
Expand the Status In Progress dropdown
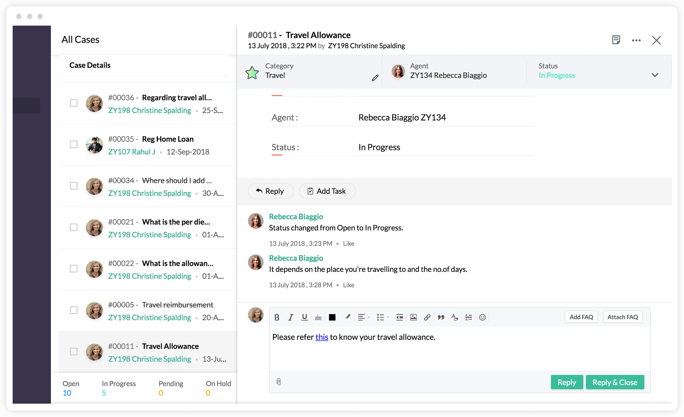(655, 75)
